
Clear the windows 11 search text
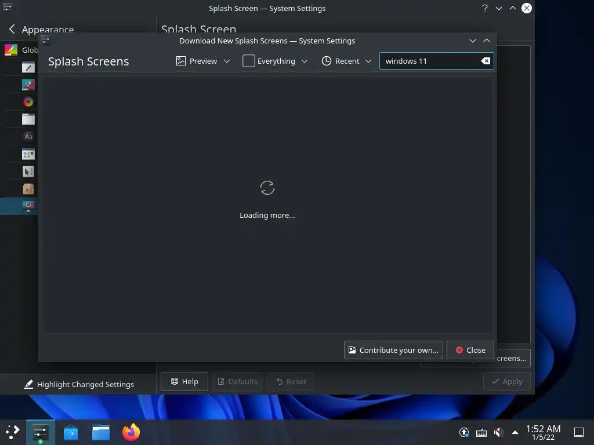486,61
